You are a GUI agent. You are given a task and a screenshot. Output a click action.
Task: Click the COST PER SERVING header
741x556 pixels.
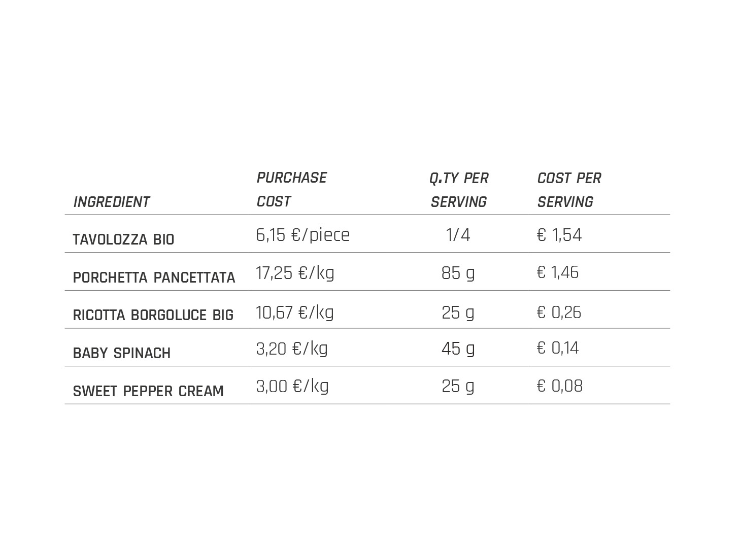(x=569, y=190)
